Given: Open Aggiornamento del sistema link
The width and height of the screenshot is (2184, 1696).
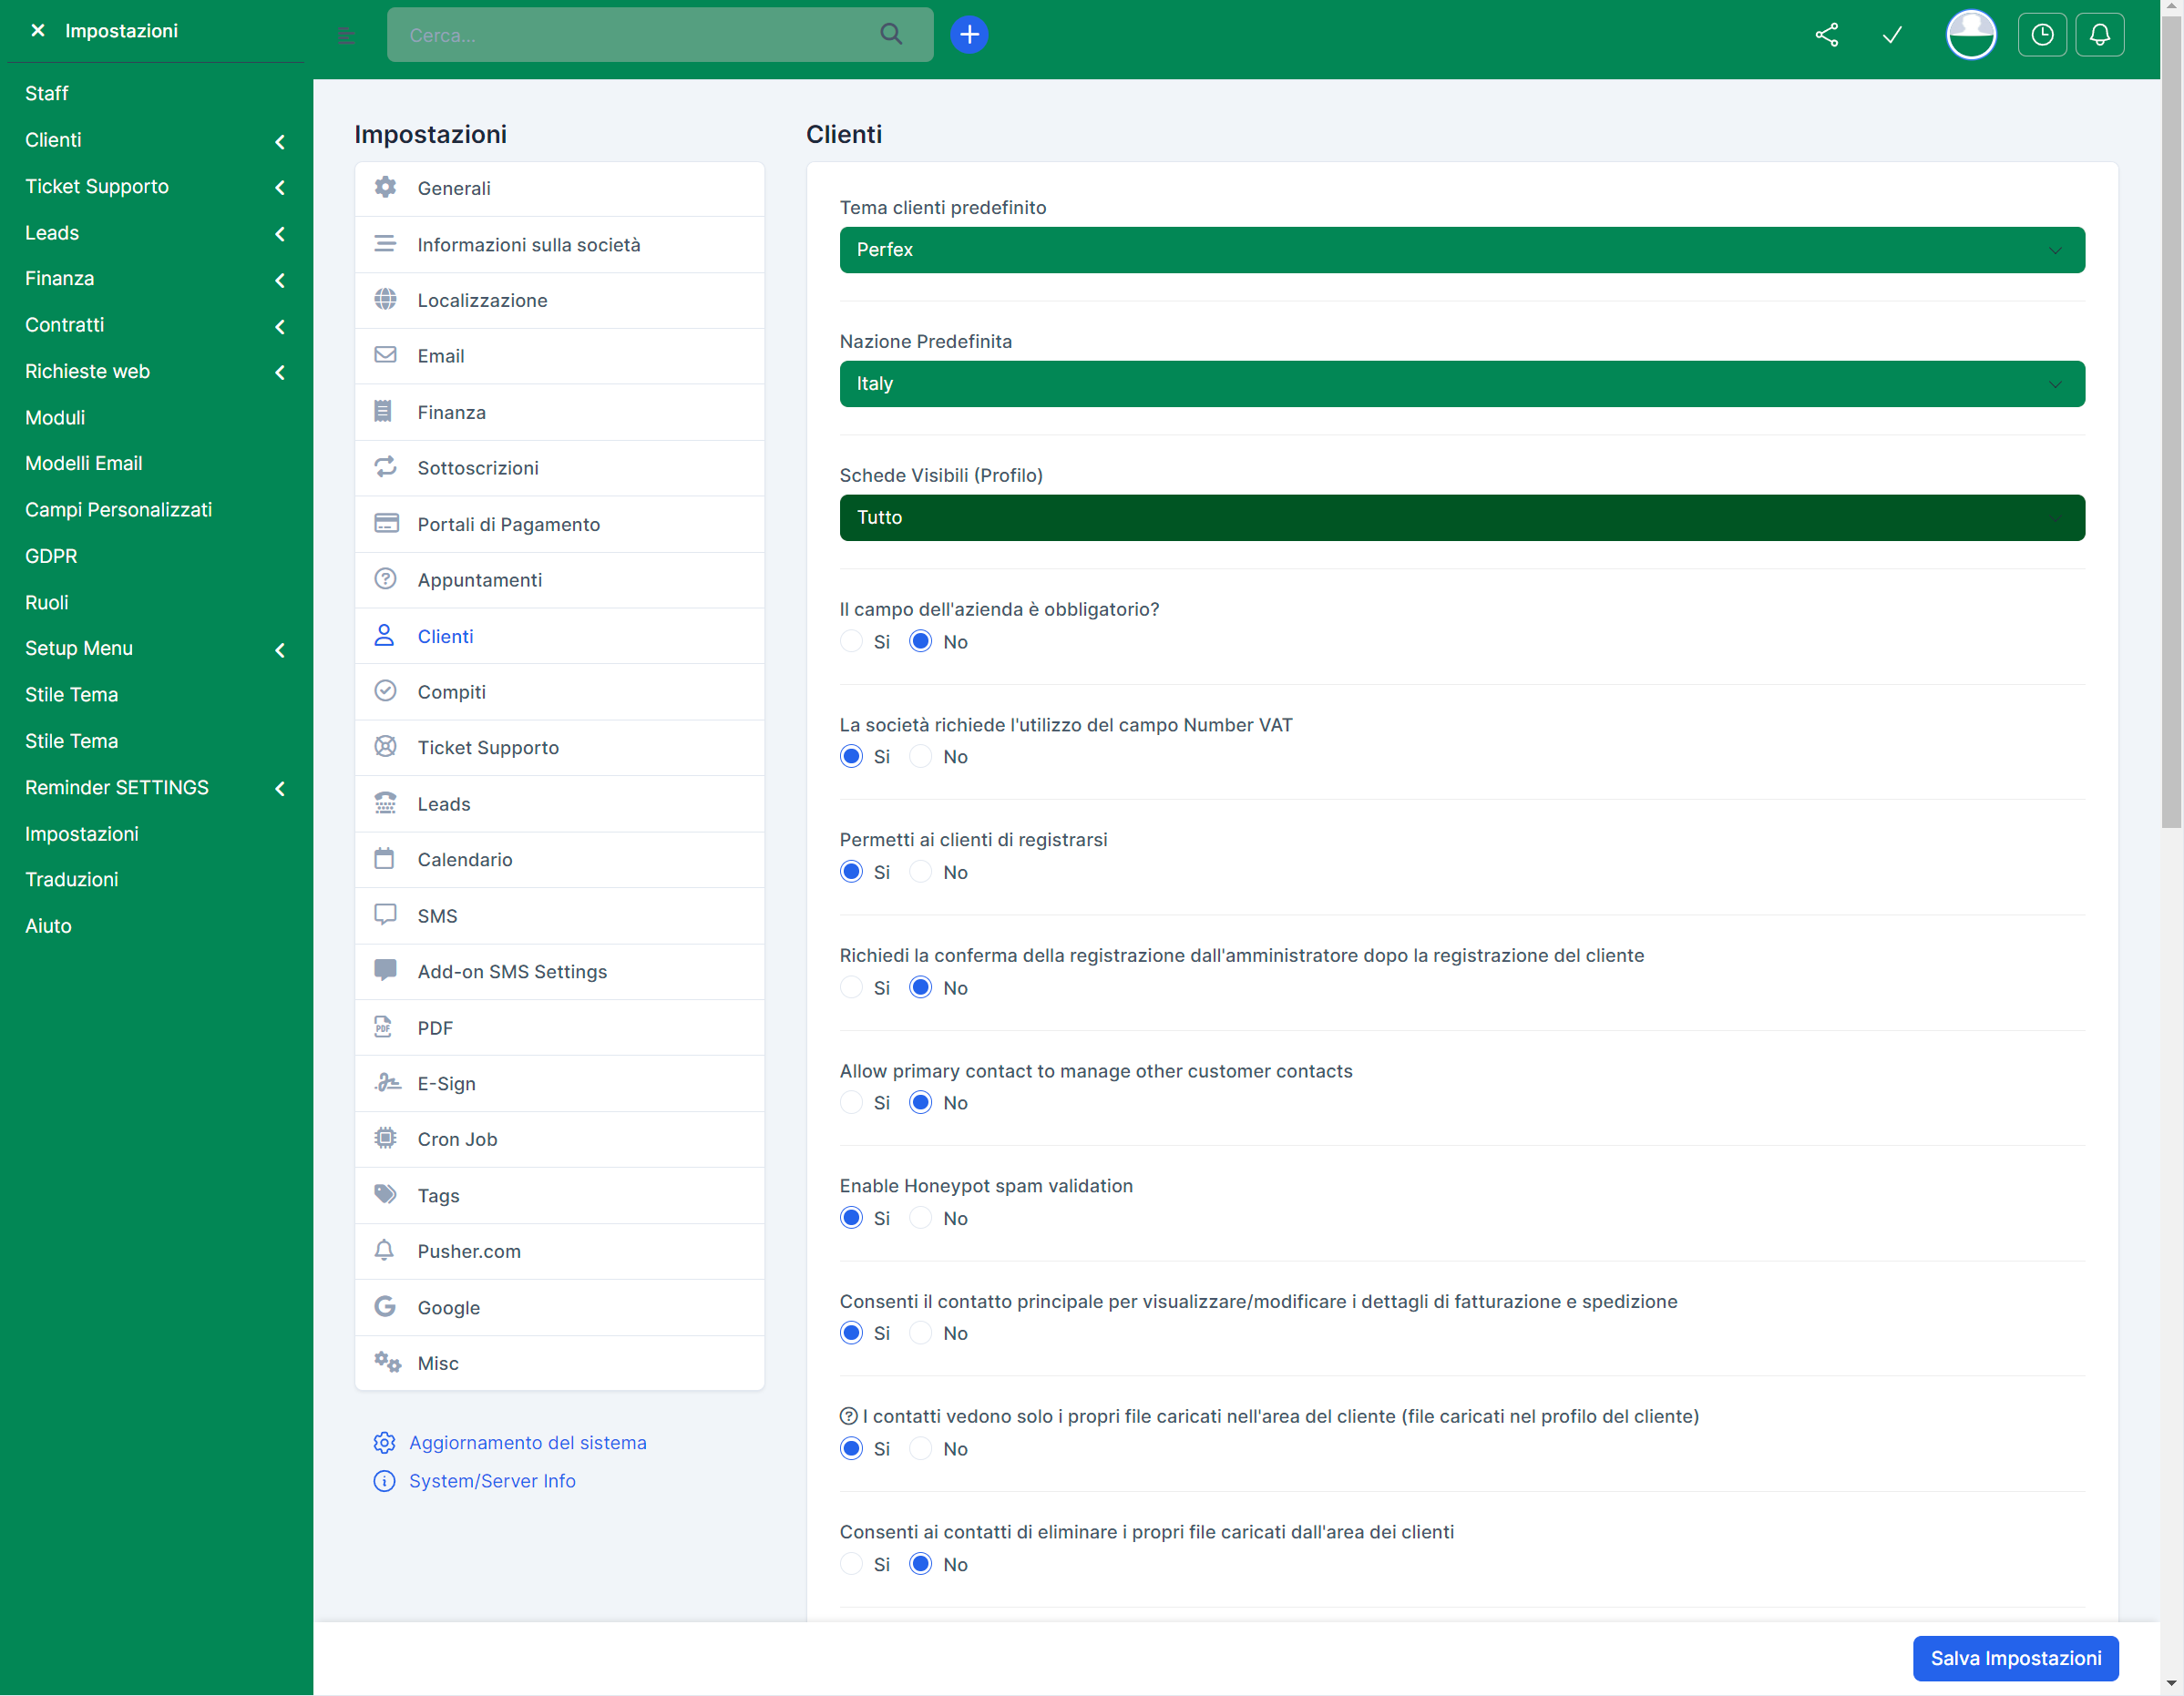Looking at the screenshot, I should 527,1442.
